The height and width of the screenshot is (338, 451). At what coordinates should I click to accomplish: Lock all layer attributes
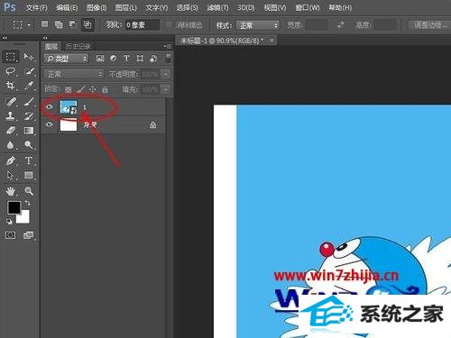[105, 89]
